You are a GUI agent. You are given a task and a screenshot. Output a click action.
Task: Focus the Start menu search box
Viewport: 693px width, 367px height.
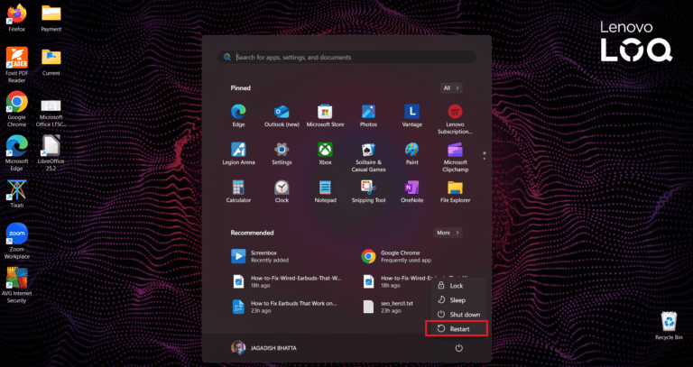click(346, 57)
